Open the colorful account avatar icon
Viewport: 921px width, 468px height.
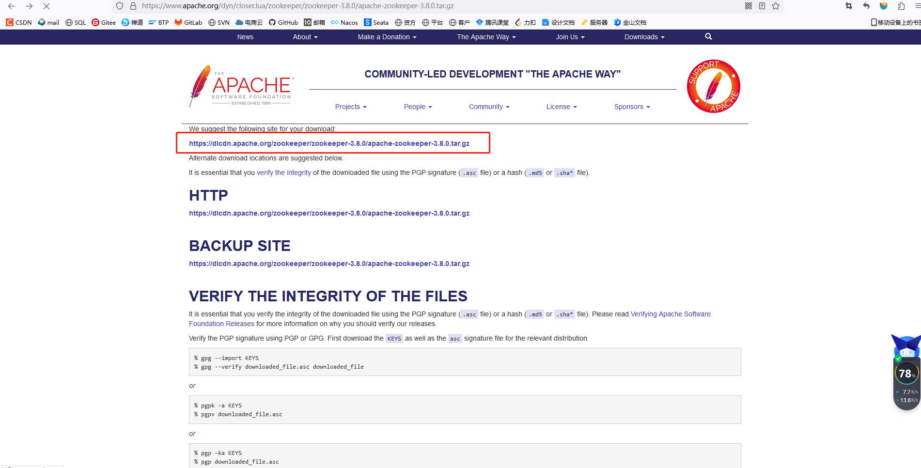[x=884, y=6]
